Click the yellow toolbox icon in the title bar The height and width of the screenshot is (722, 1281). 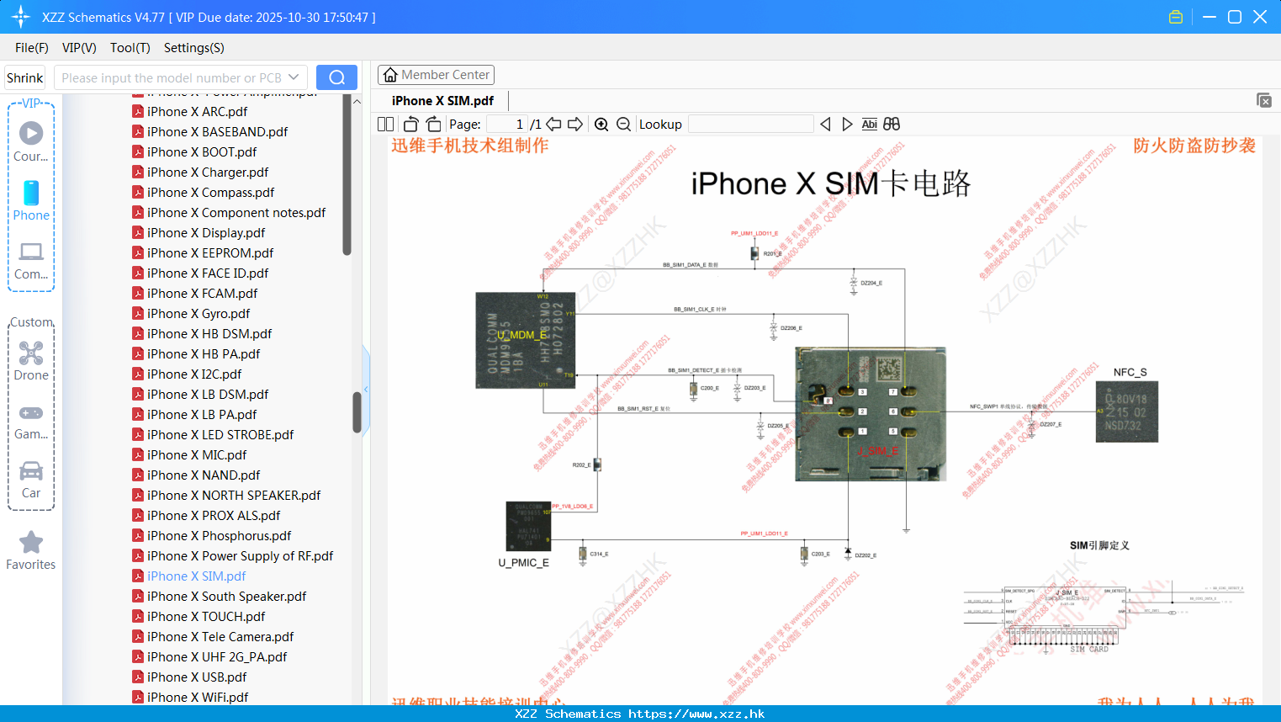[x=1176, y=17]
